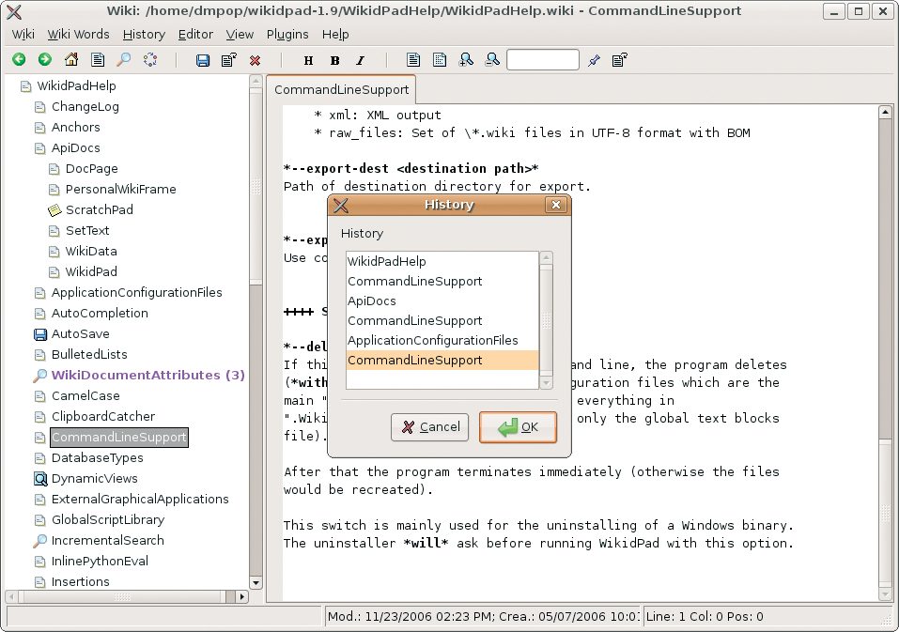Click the view icon beside DynamicViews

point(40,478)
